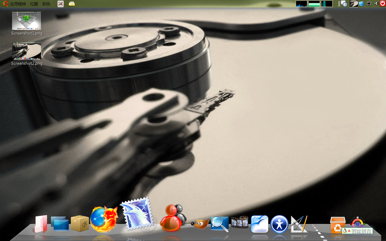Select the Screenshot2.png desktop file
This screenshot has width=386, height=241.
pyautogui.click(x=27, y=54)
